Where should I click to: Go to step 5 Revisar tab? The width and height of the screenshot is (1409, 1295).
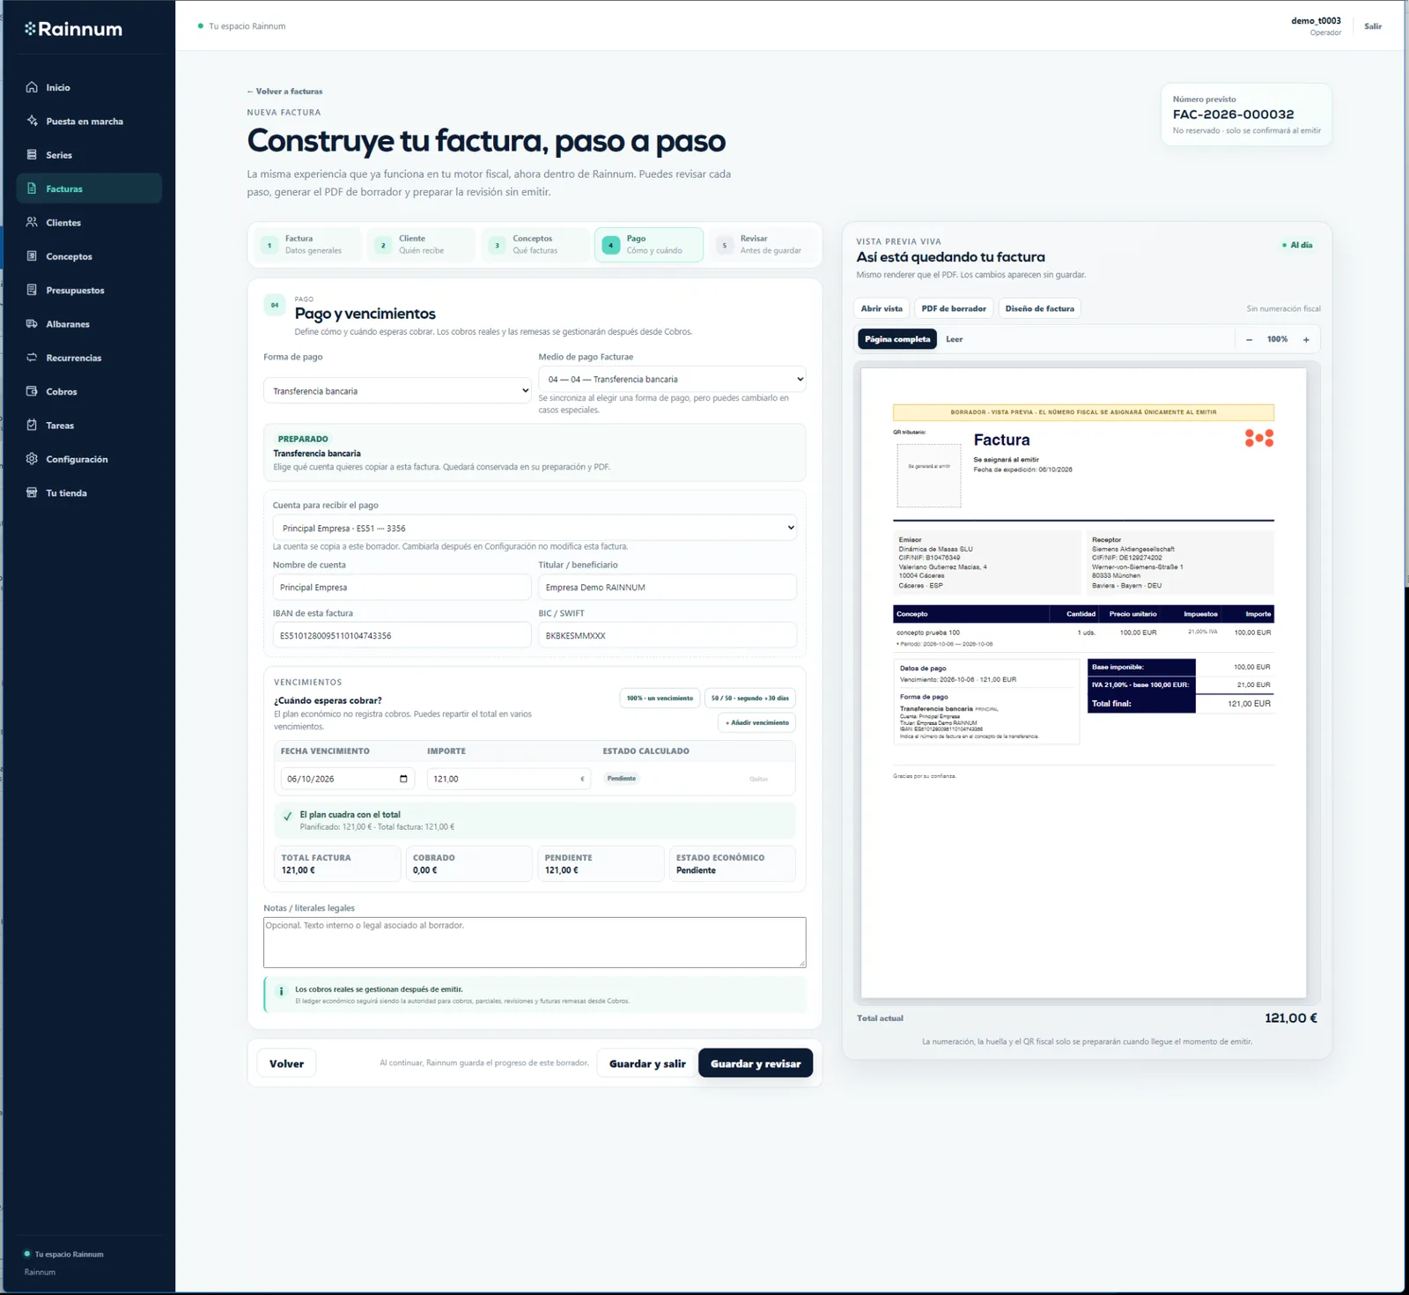(x=763, y=245)
